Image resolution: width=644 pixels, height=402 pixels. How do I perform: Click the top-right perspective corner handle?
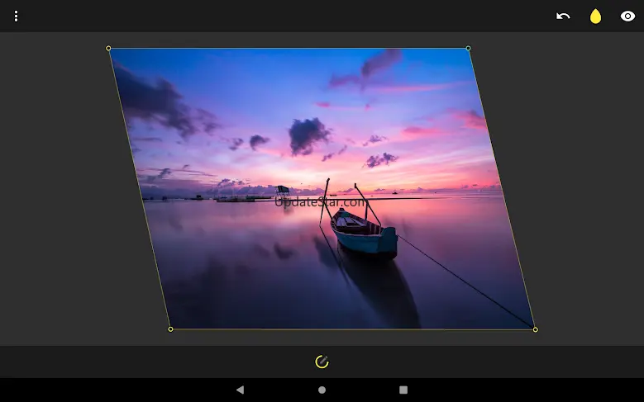click(x=468, y=49)
